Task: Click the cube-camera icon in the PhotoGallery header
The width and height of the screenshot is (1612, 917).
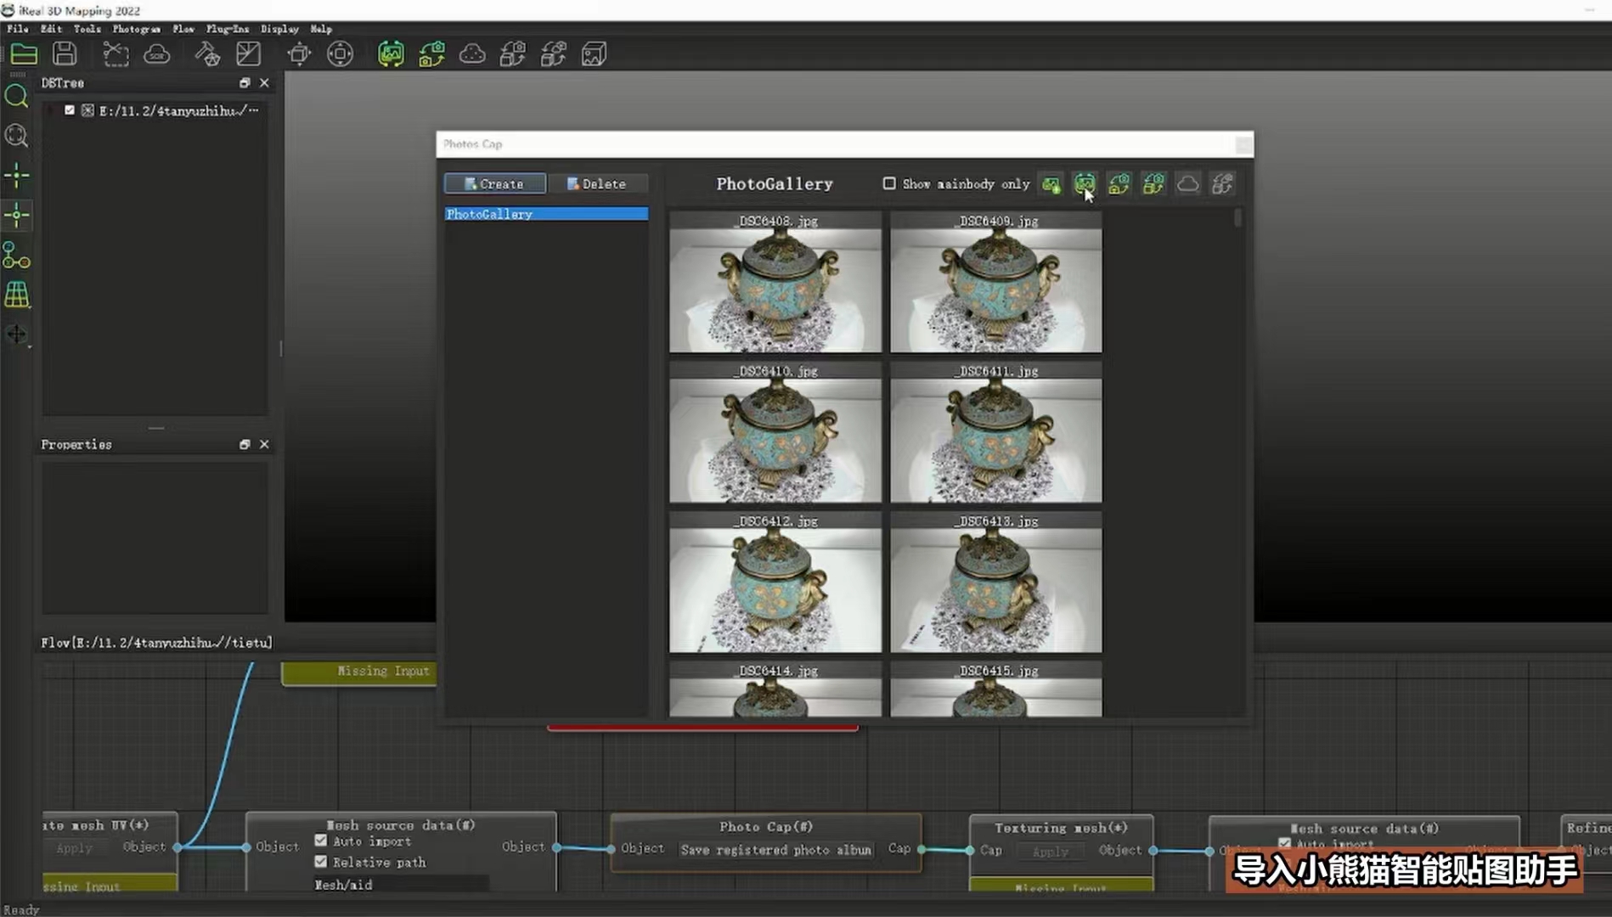Action: [x=1153, y=183]
